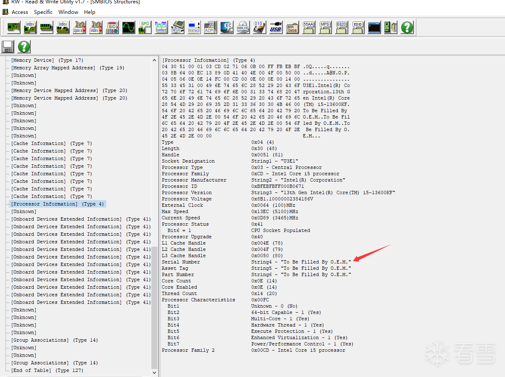
Task: Click the Processor Family 2 row
Action: [253, 350]
